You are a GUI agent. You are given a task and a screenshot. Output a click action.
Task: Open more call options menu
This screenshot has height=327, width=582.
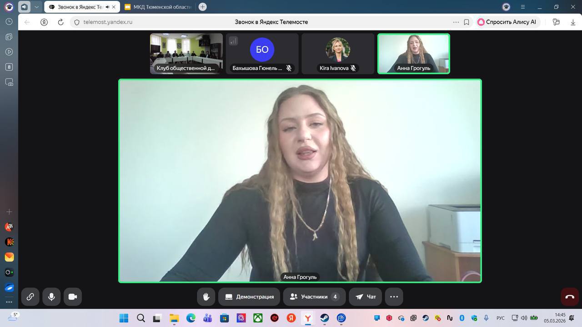[394, 297]
